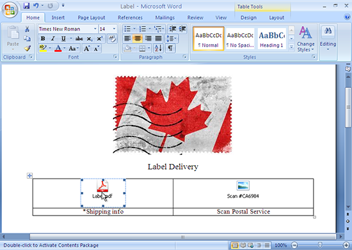Apply Superscript formatting

pos(99,39)
